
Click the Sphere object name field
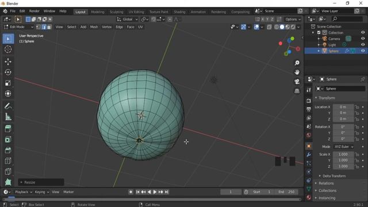pyautogui.click(x=344, y=89)
